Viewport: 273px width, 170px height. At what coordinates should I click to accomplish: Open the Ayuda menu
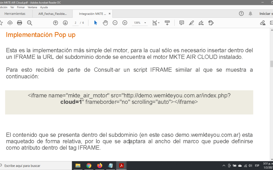[x=44, y=7]
